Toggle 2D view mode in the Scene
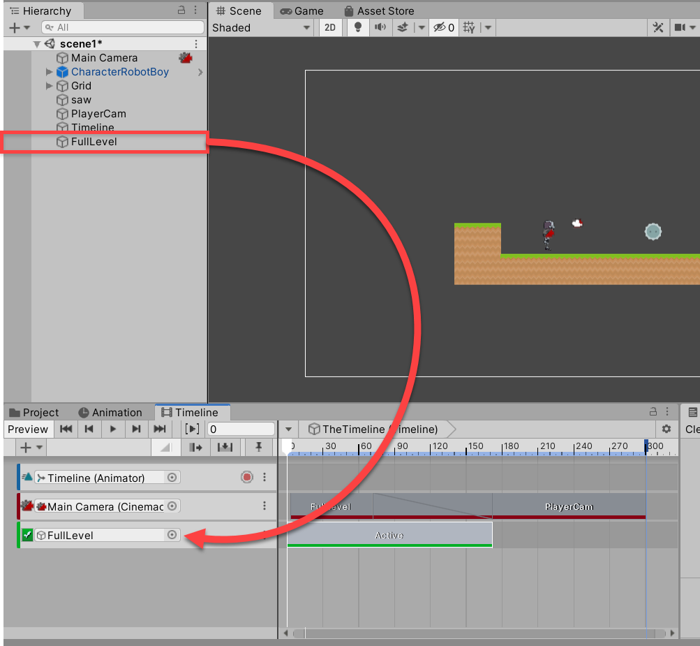The width and height of the screenshot is (700, 646). (x=330, y=28)
